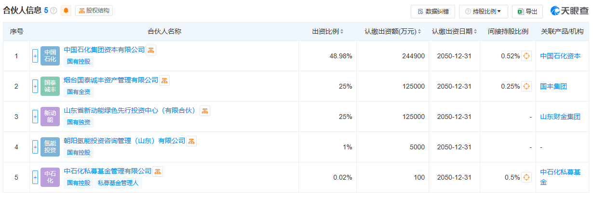Open equity structure icon beside 烟台国泰诚丰资产管理有限公司
This screenshot has width=593, height=197.
click(165, 80)
